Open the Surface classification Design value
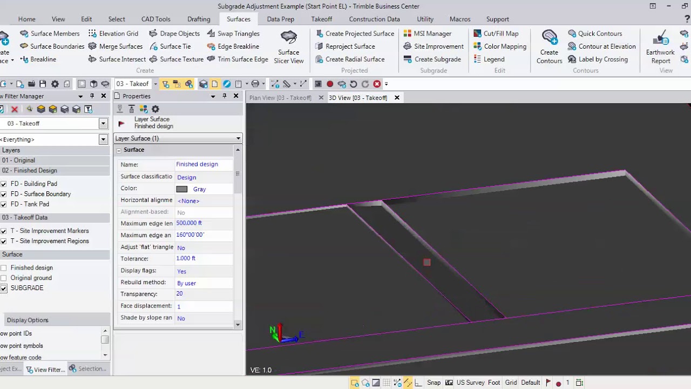 click(x=204, y=177)
